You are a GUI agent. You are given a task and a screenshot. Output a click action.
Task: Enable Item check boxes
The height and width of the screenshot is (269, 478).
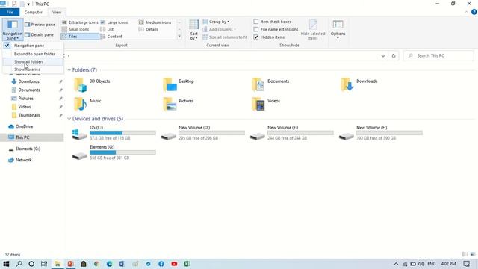click(272, 22)
